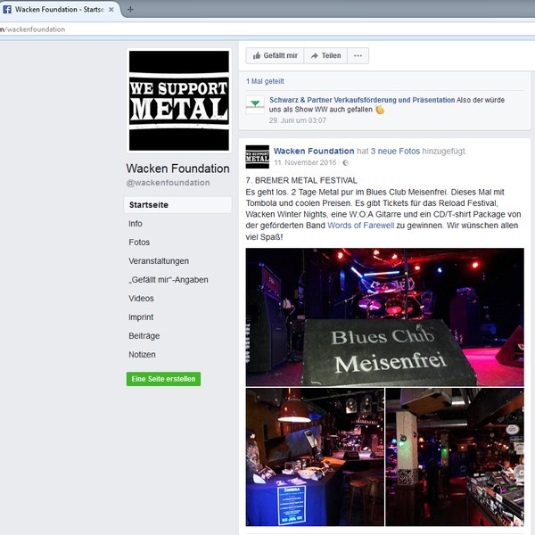Open the Blues Club Meisenfrei stage photo
The width and height of the screenshot is (535, 535).
(384, 317)
